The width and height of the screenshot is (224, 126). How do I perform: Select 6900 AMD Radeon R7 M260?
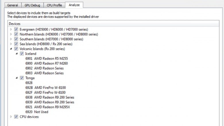47,63
